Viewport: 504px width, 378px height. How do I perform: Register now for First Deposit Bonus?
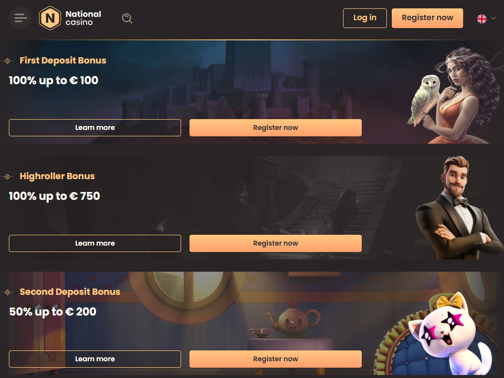click(x=276, y=127)
